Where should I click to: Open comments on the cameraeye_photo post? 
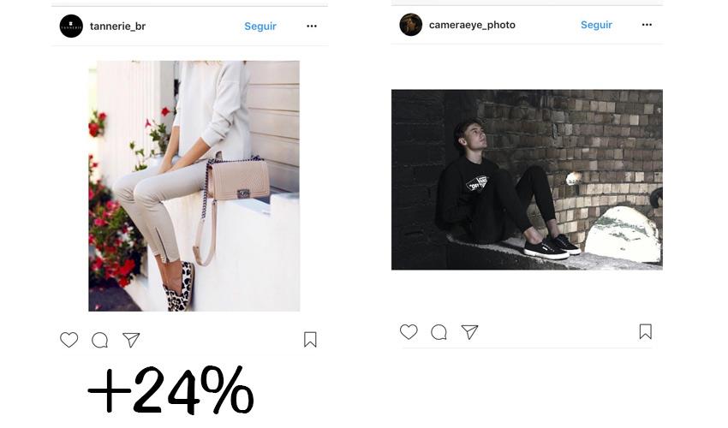439,332
